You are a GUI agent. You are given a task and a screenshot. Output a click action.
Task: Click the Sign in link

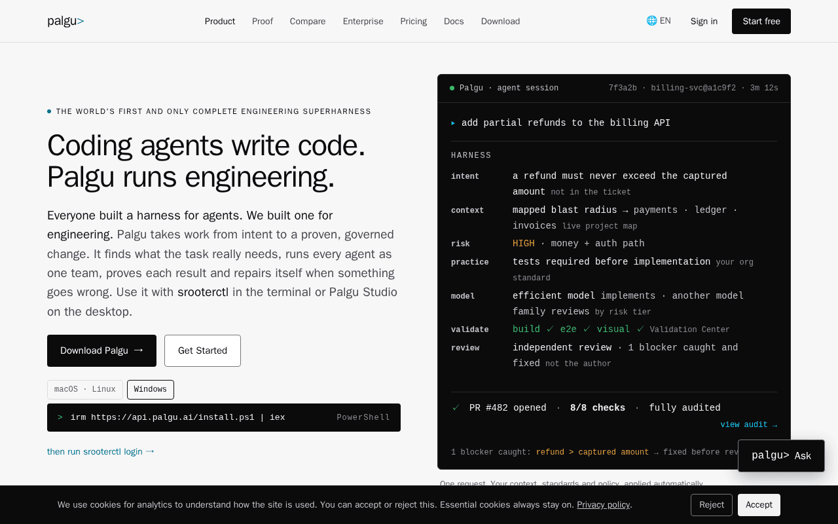[x=704, y=21]
